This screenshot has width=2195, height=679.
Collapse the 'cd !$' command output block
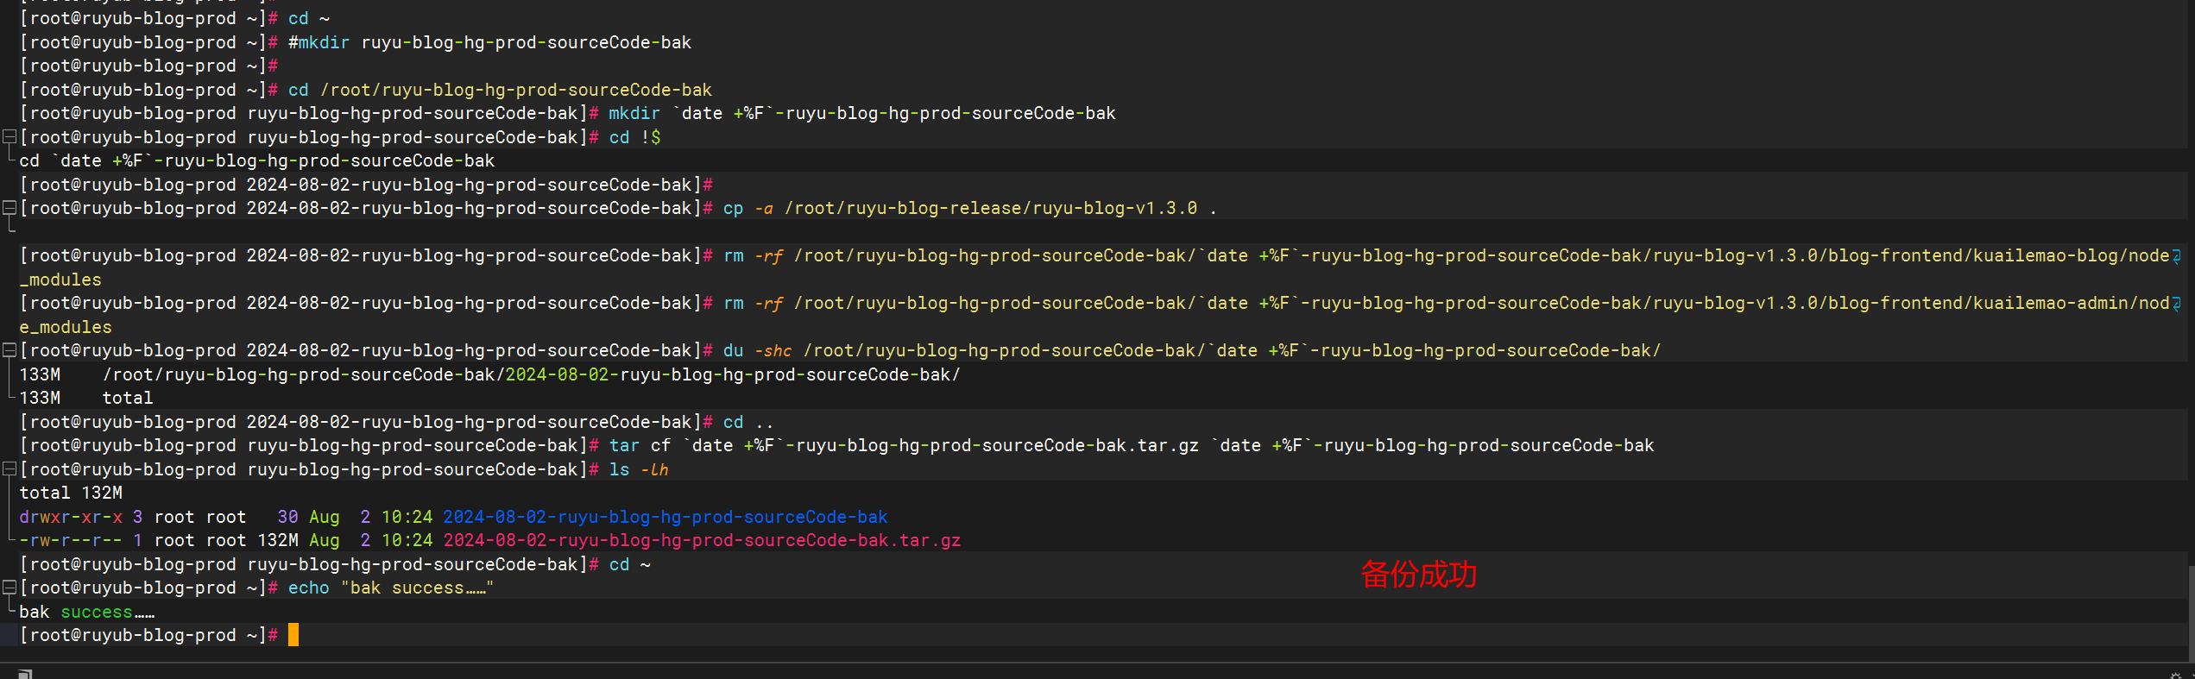[x=9, y=136]
